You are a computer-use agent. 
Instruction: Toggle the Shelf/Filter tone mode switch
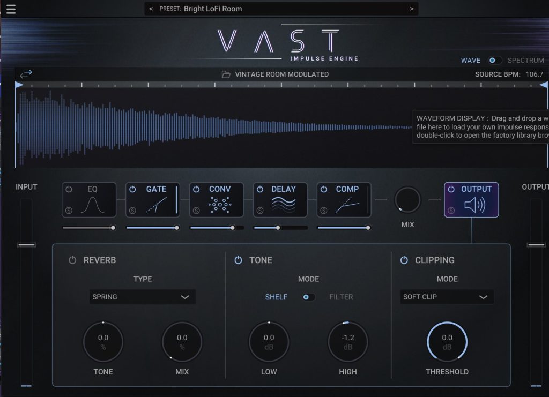coord(308,297)
